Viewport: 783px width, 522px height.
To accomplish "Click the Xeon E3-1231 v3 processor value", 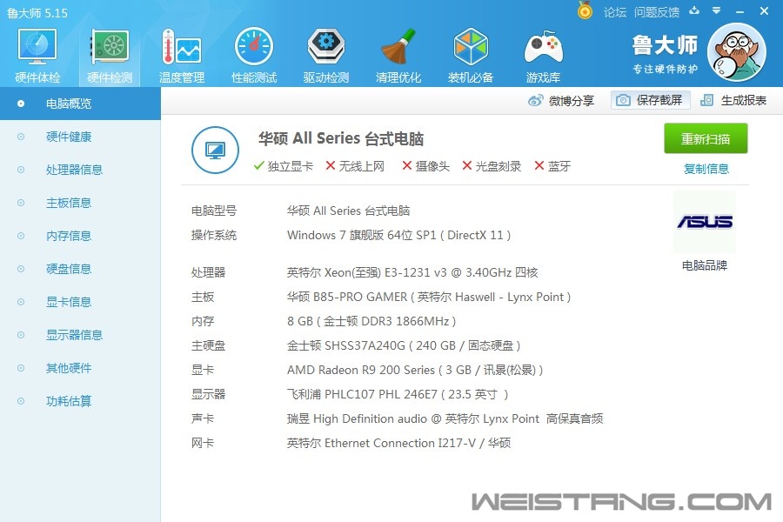I will [x=412, y=272].
